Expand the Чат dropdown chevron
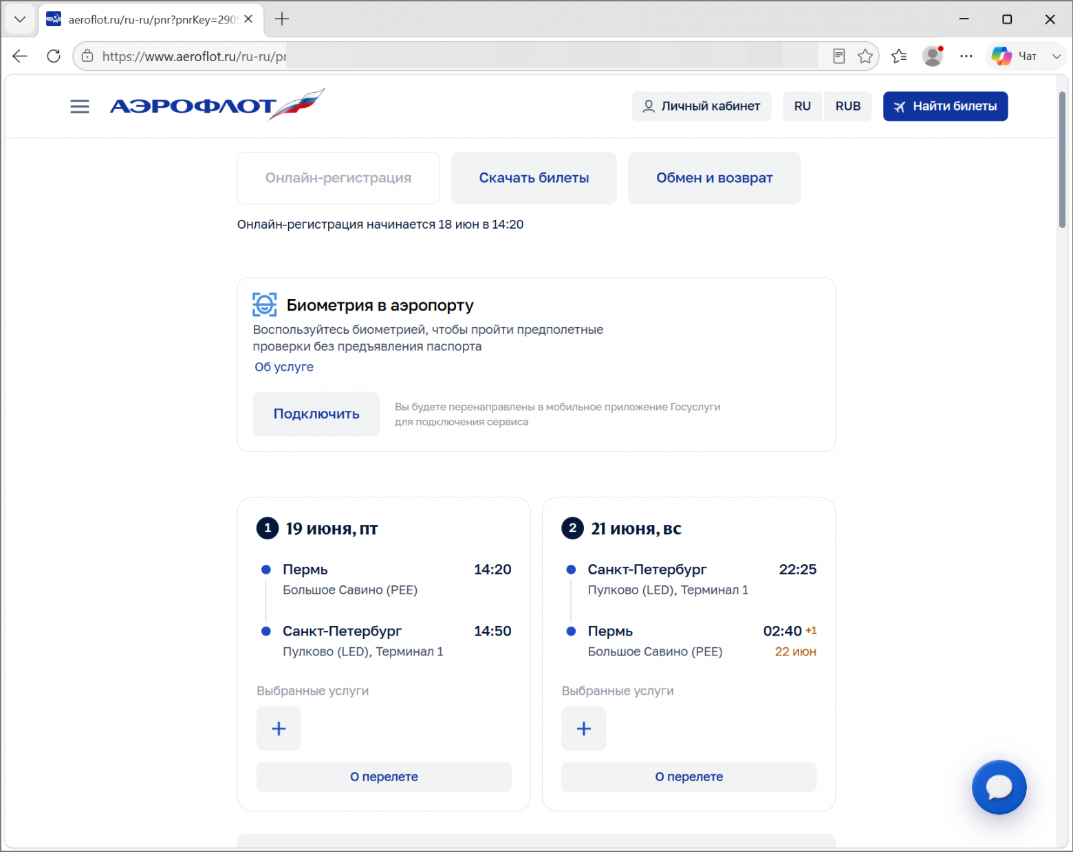1073x852 pixels. (x=1056, y=56)
